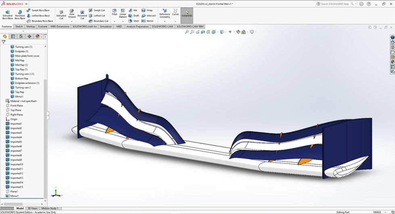
Task: Open the Analysis Preparation tab
Action: 137,27
